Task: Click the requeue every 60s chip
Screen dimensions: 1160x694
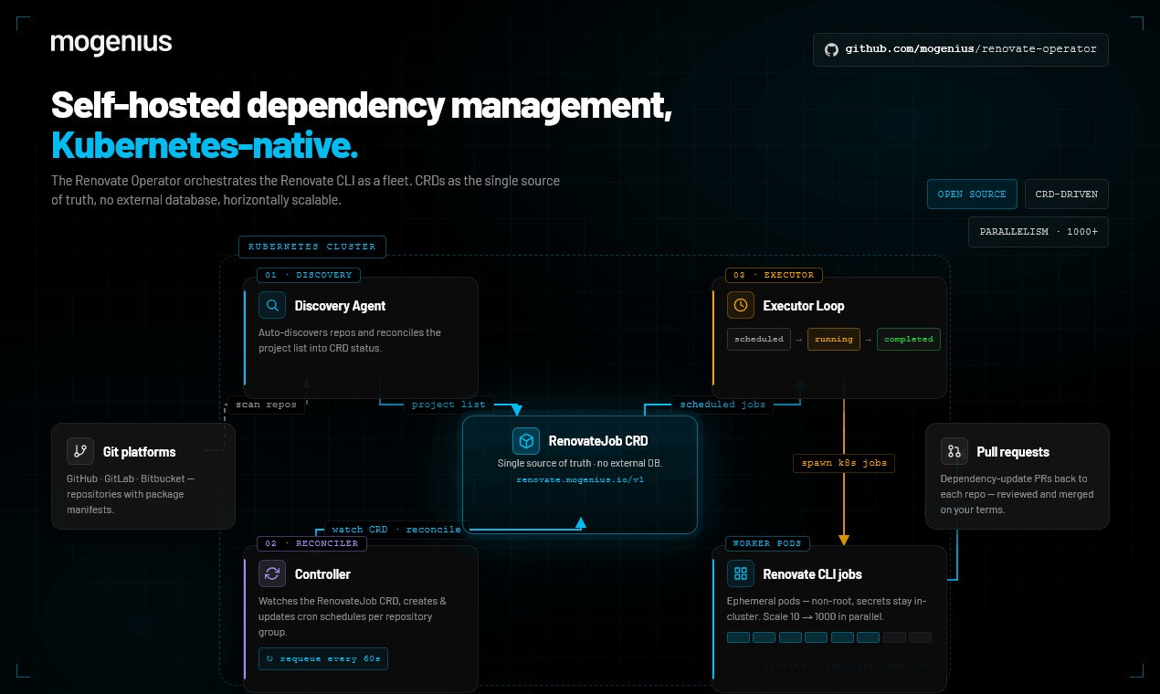Action: [323, 658]
